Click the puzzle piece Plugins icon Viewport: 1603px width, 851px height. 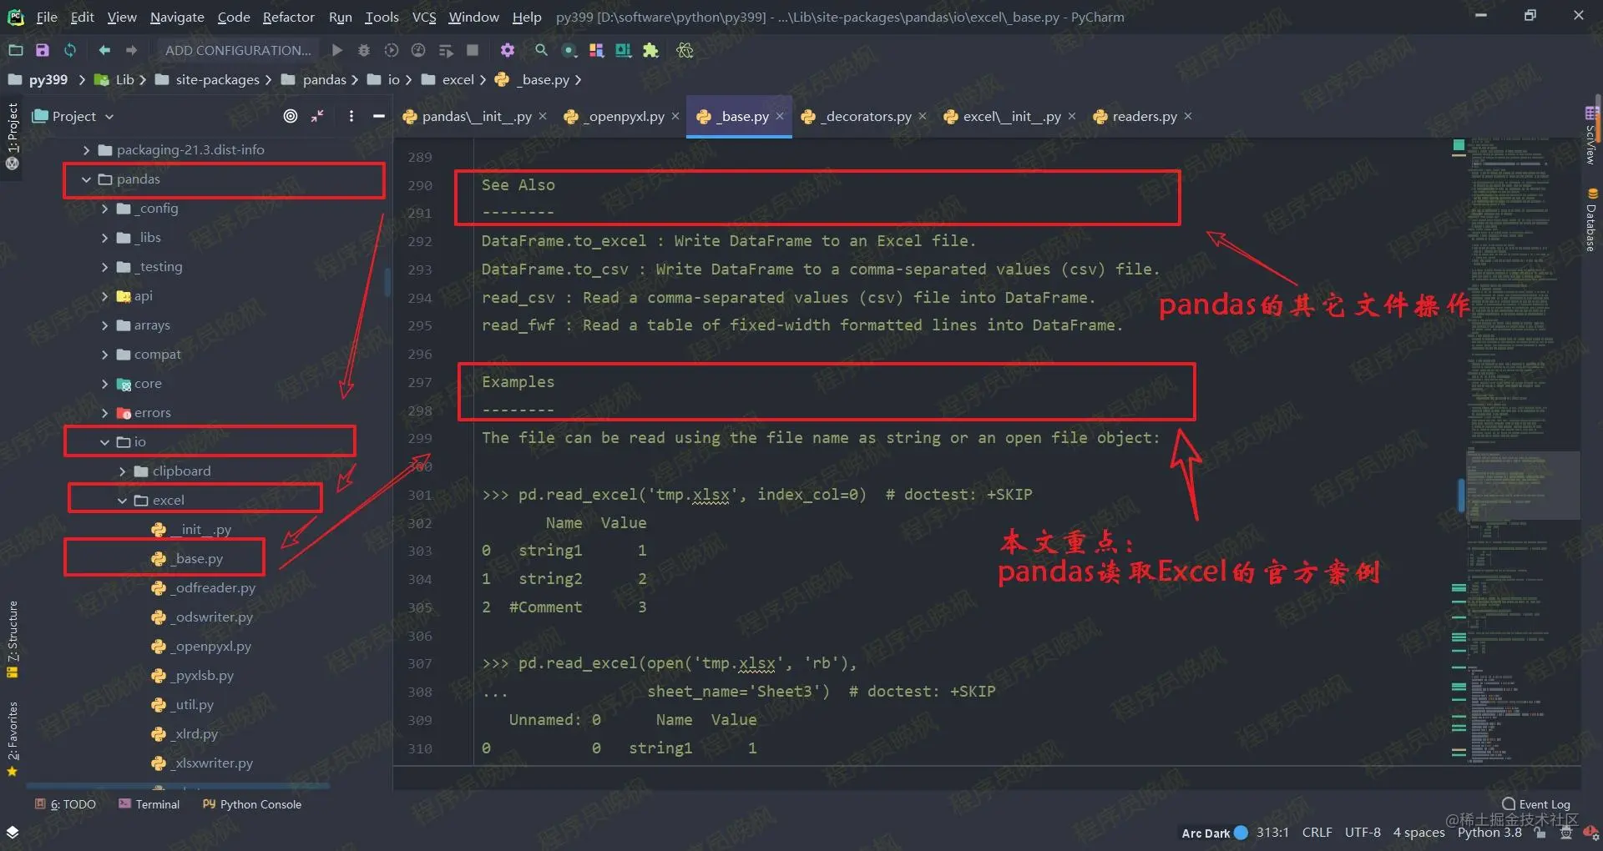[650, 50]
